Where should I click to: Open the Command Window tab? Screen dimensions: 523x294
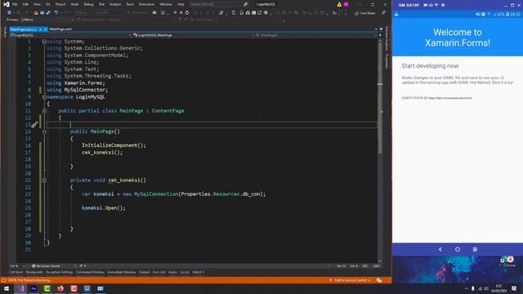coord(90,272)
